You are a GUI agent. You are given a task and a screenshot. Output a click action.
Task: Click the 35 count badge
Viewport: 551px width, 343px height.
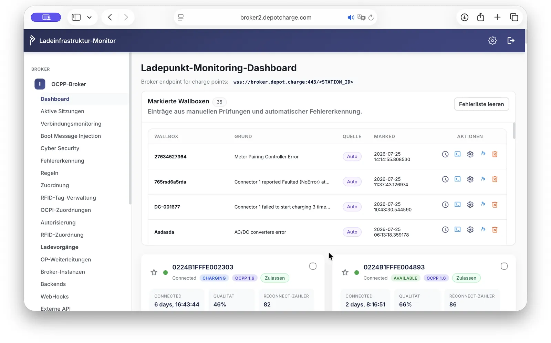tap(219, 102)
